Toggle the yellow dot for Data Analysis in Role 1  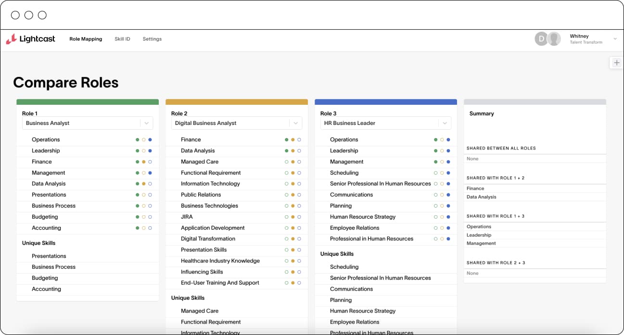pyautogui.click(x=144, y=184)
